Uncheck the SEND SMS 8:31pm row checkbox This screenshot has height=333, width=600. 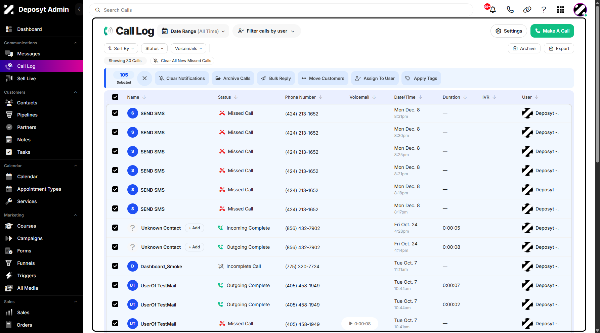click(x=115, y=113)
